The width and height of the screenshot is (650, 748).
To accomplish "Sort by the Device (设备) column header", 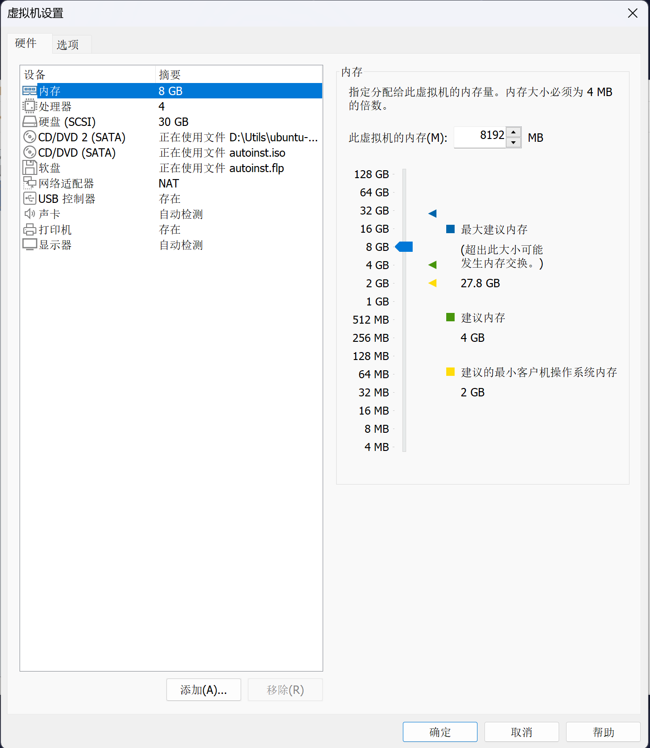I will (x=88, y=75).
